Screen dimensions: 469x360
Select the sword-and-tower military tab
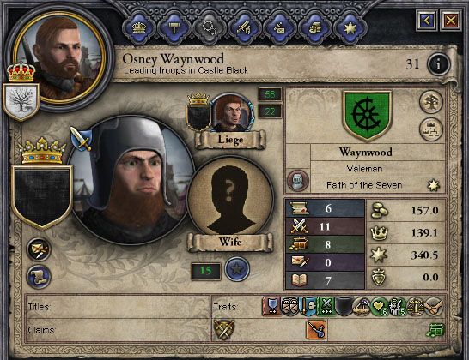tap(244, 28)
